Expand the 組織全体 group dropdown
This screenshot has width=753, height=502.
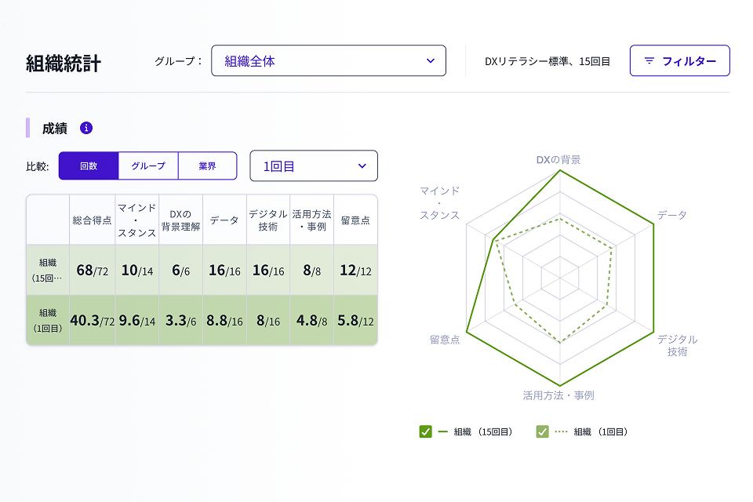click(x=329, y=60)
